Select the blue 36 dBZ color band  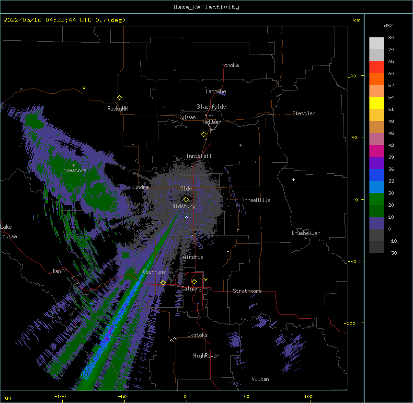pyautogui.click(x=377, y=175)
